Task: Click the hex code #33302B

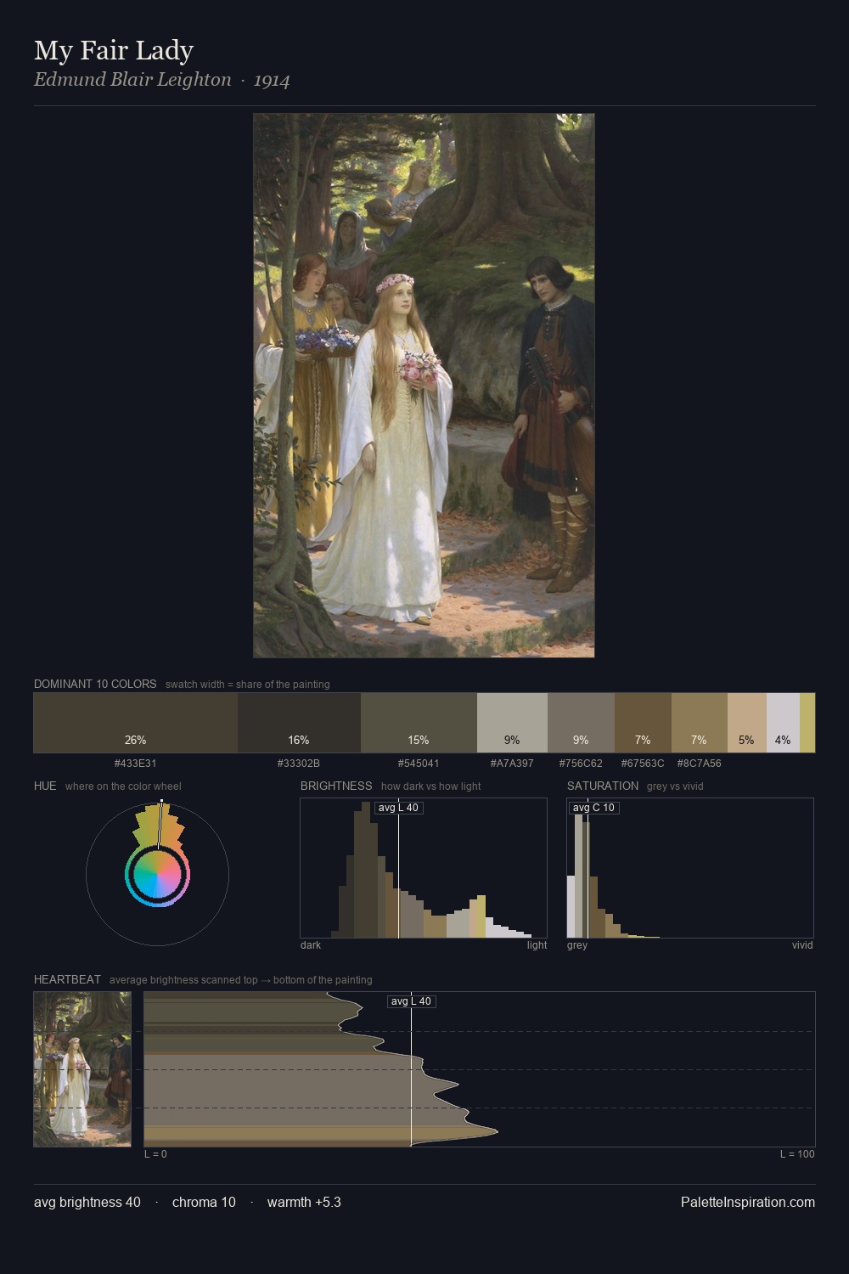Action: pos(299,764)
